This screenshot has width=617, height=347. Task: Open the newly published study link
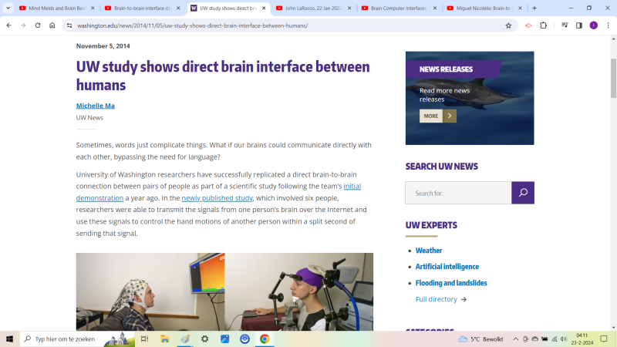click(217, 198)
